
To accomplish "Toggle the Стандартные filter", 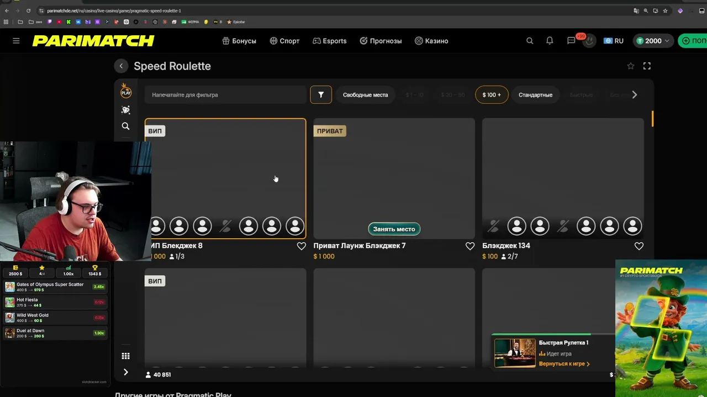I will [535, 95].
